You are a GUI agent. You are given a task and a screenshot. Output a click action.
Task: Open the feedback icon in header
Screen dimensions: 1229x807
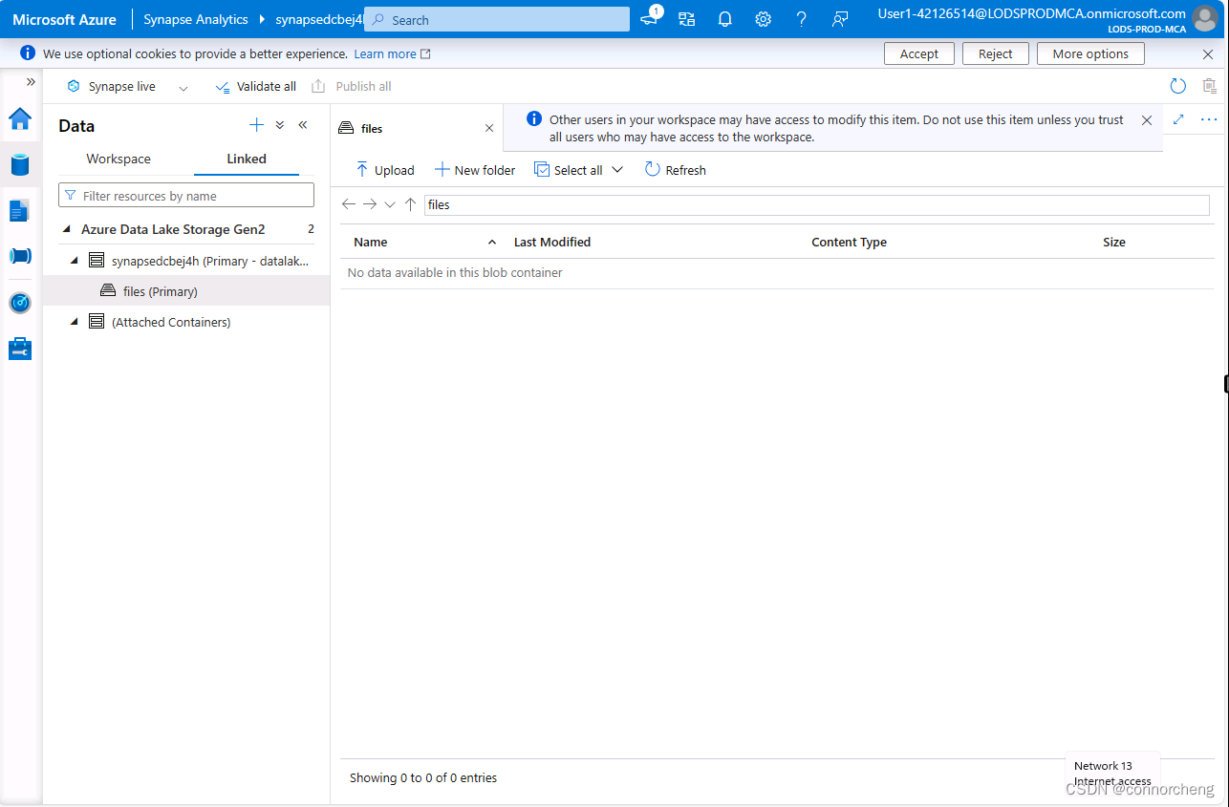click(840, 19)
